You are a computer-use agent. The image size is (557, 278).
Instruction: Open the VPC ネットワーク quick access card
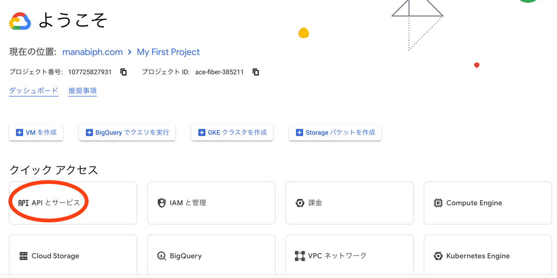[350, 255]
